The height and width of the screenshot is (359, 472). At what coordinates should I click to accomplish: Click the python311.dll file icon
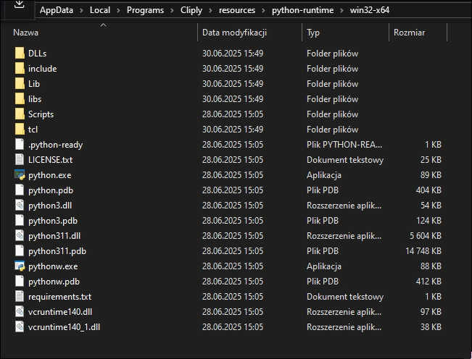point(20,236)
